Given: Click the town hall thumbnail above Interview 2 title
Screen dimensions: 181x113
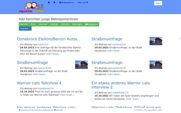Looking at the screenshot, I should coord(156,65).
